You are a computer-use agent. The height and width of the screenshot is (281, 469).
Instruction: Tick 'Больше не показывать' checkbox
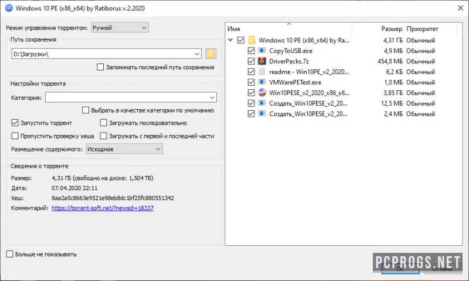[x=9, y=254]
